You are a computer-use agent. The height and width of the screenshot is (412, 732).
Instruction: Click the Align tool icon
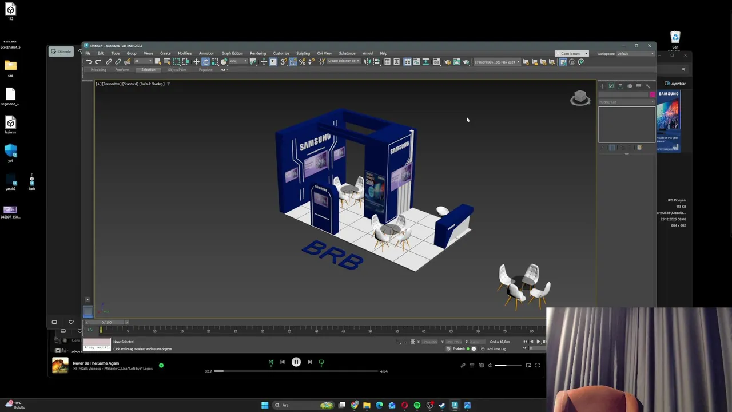(x=376, y=62)
